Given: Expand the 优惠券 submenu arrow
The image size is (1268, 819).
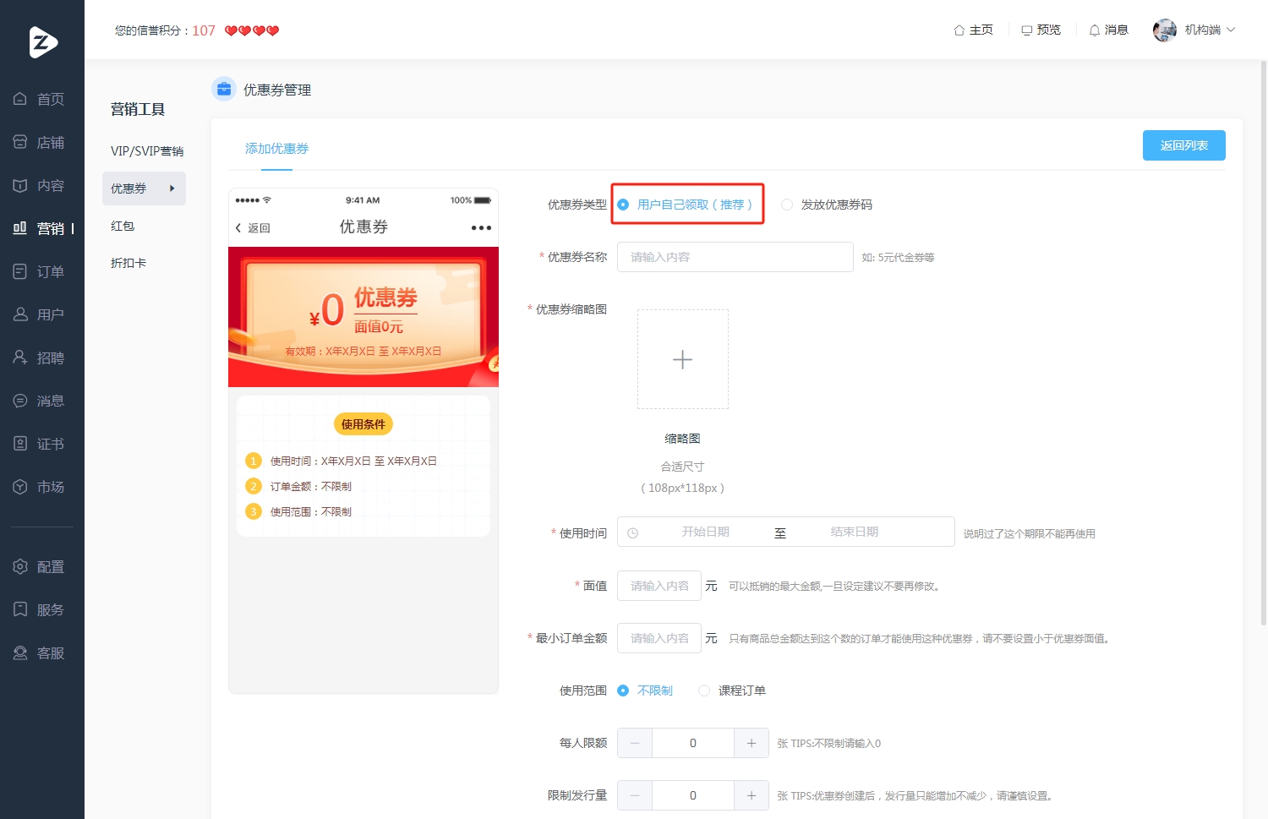Looking at the screenshot, I should click(172, 188).
